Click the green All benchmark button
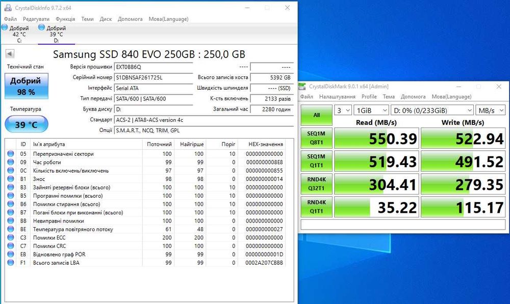This screenshot has width=510, height=304. click(x=317, y=115)
